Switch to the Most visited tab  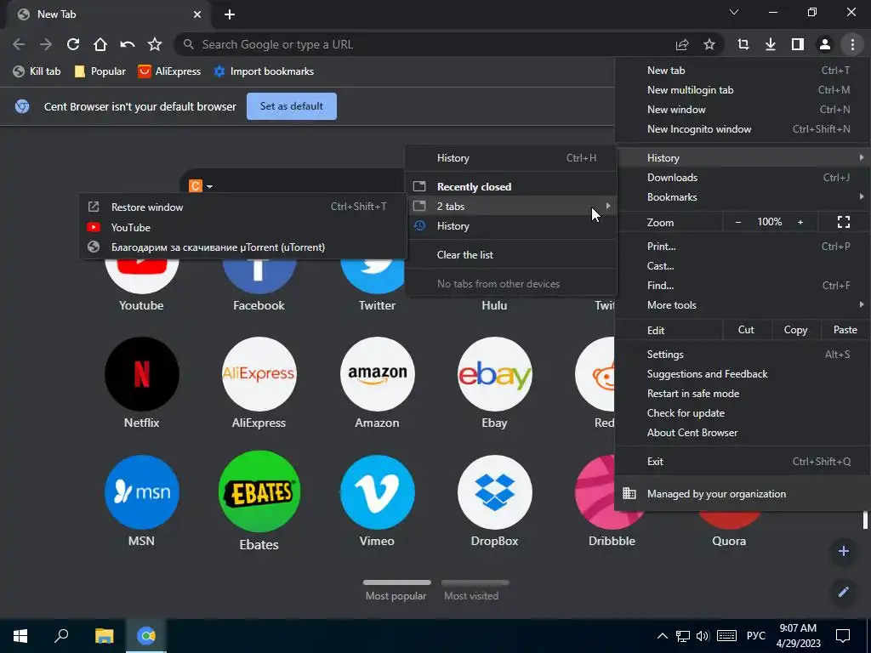[475, 591]
